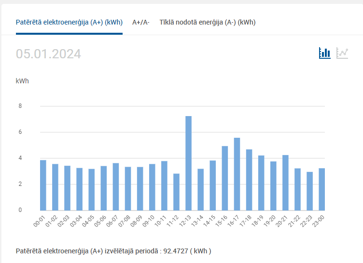Open Patērētā elektroenerģija (A+) (kWh) tab
The image size is (363, 263).
coord(69,23)
